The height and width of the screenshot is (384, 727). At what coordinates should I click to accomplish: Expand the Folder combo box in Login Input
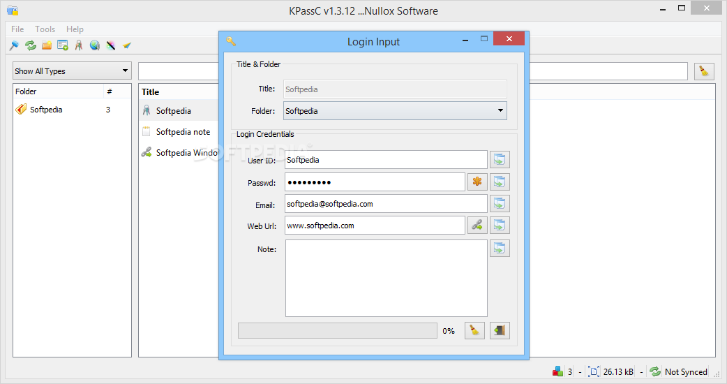(x=395, y=111)
